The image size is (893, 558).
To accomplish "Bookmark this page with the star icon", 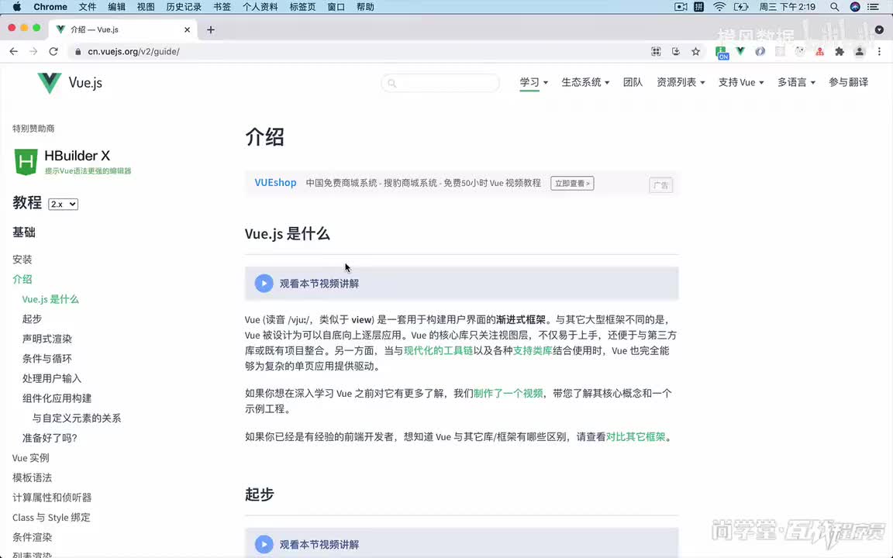I will (x=695, y=51).
